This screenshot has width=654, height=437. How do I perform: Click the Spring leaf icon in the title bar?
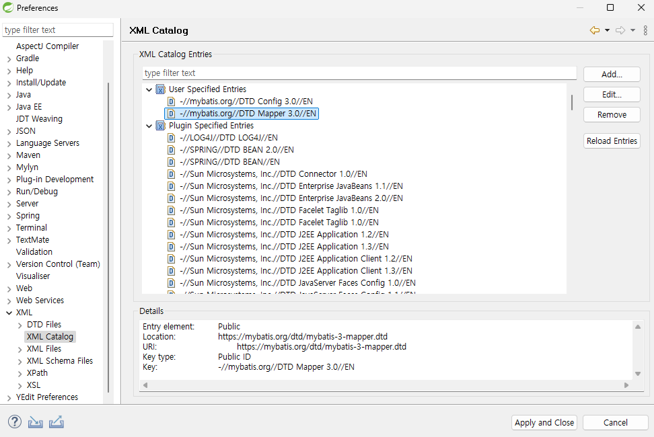pos(8,7)
